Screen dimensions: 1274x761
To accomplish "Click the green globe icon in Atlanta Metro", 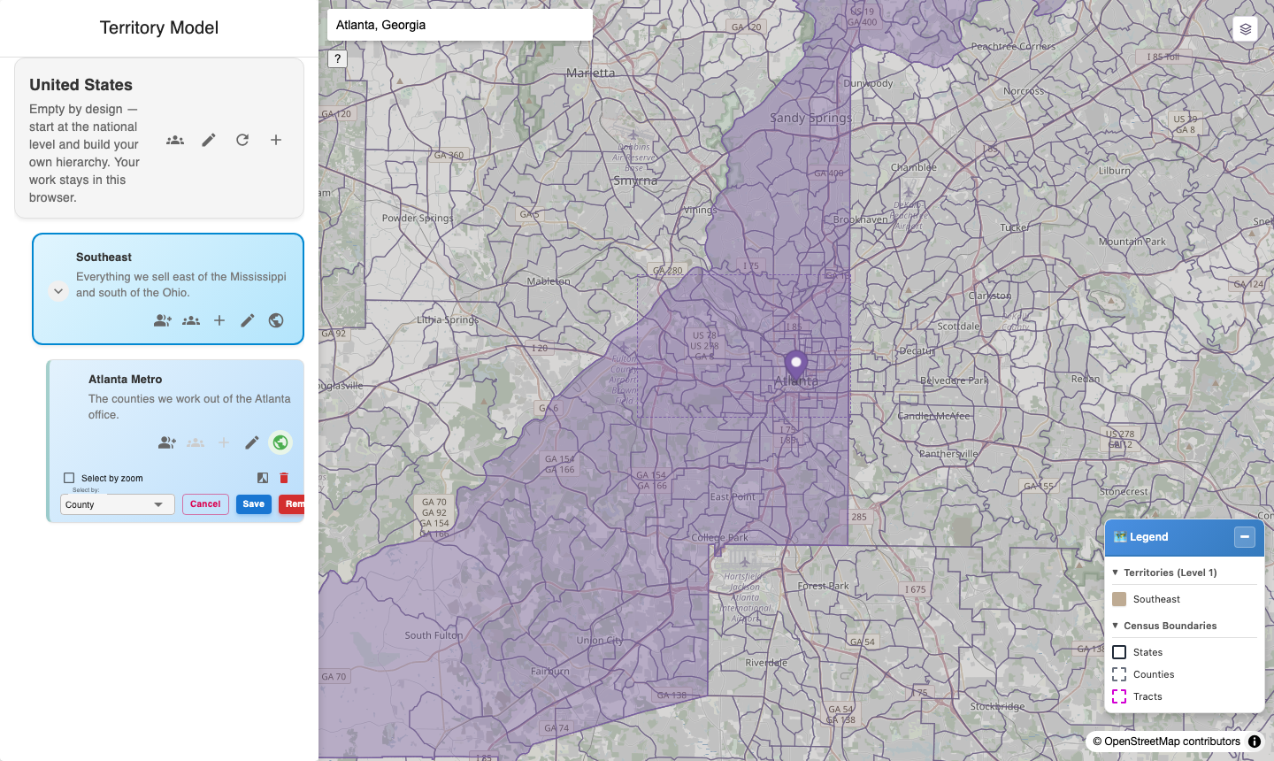I will 280,442.
